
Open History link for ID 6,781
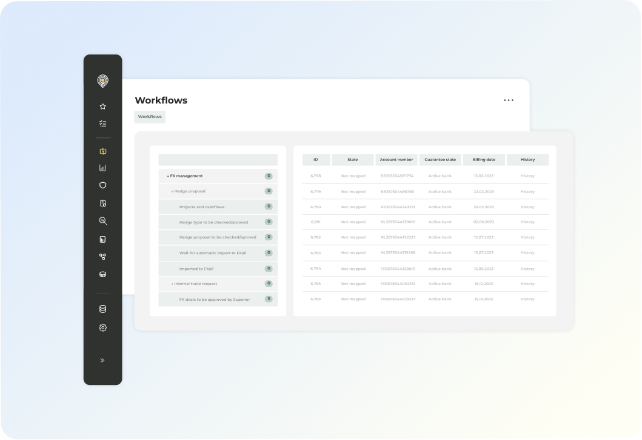[527, 222]
